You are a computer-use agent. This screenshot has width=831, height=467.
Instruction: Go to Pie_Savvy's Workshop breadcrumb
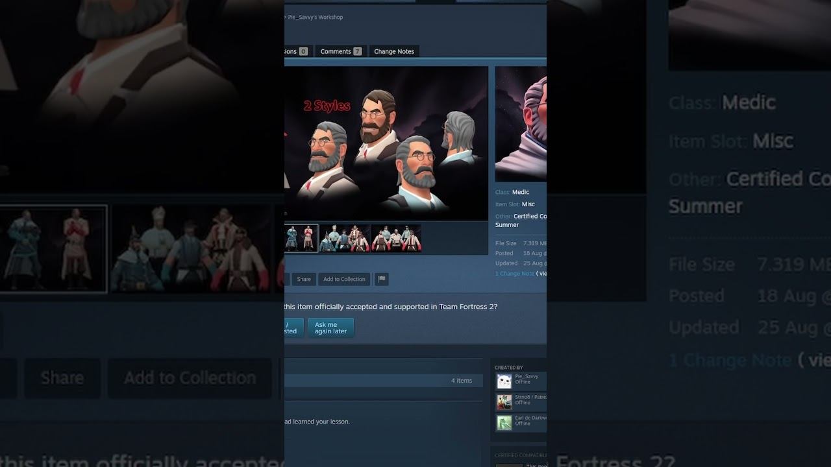click(315, 17)
